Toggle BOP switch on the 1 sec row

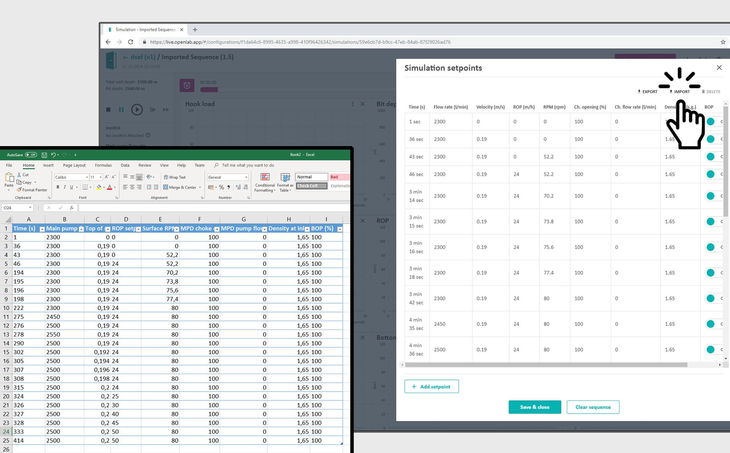(710, 121)
